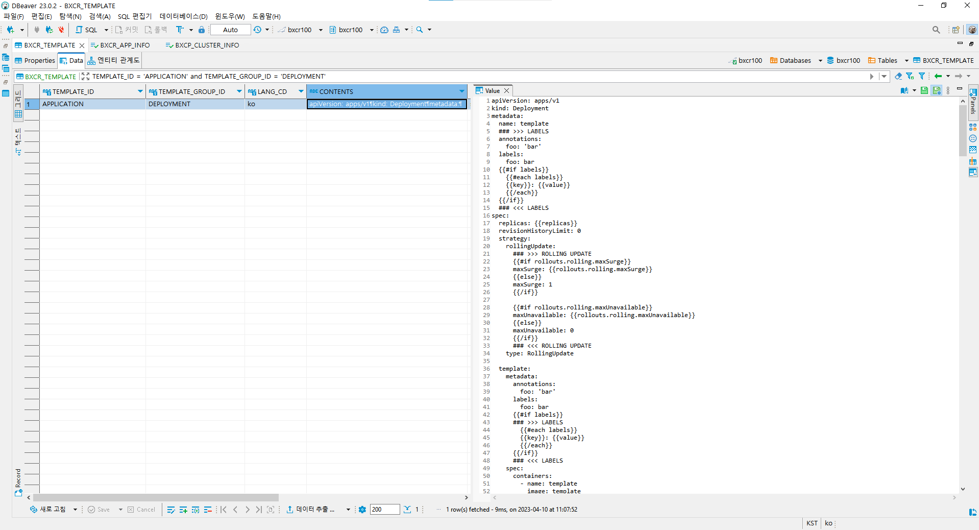Click the add new row icon
The image size is (979, 530).
(183, 510)
